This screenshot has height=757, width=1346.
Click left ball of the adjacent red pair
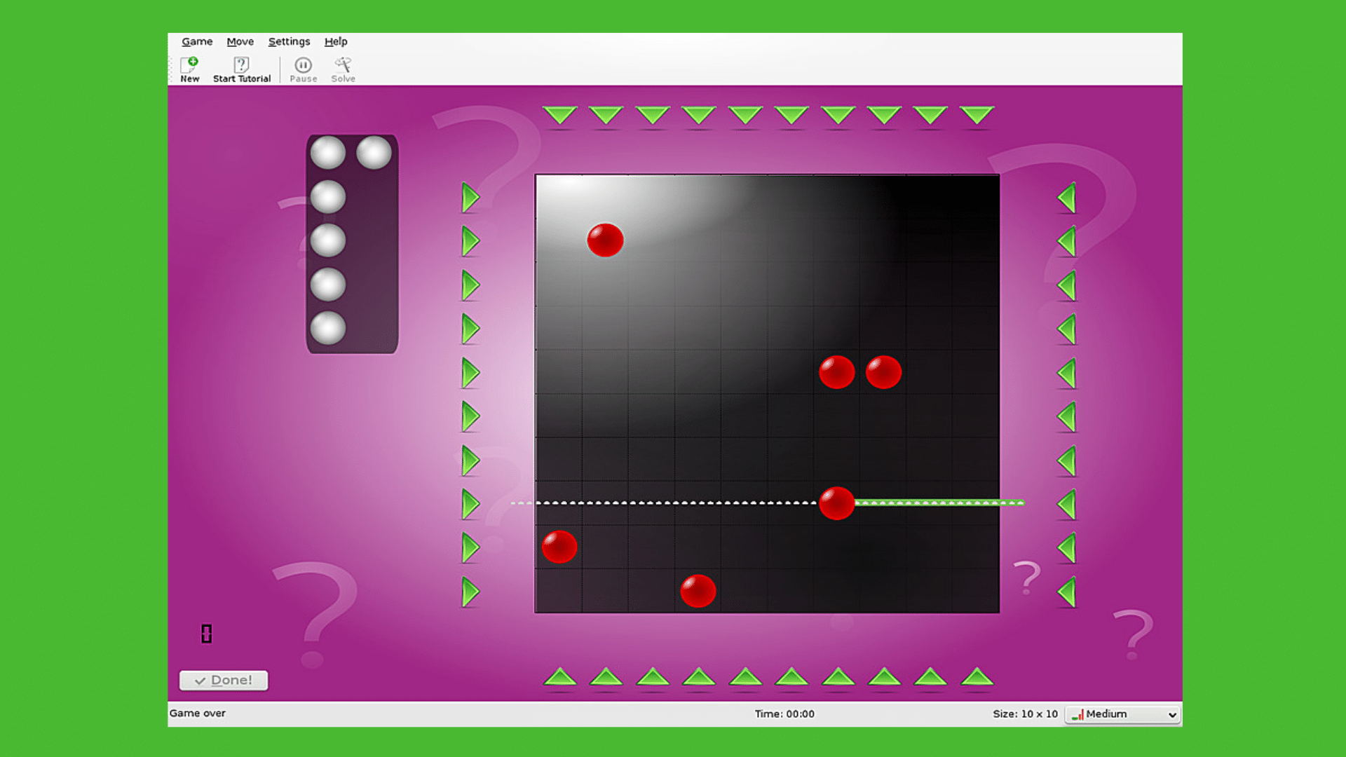(x=837, y=372)
